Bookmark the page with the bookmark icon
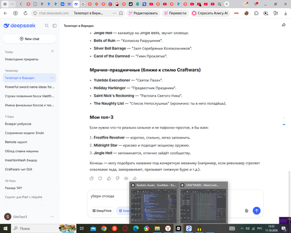Viewport: 291px width, 233px height. click(121, 13)
